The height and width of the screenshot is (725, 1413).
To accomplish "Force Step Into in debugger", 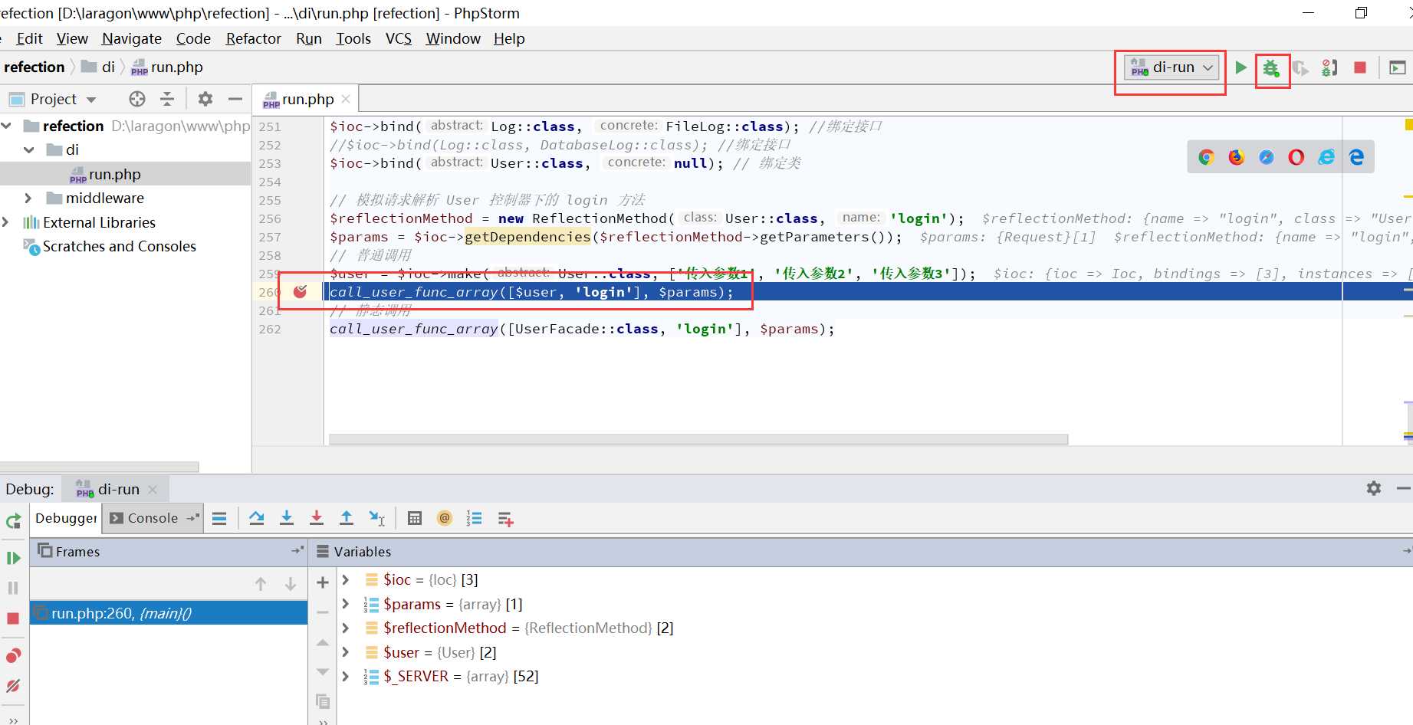I will pyautogui.click(x=317, y=519).
